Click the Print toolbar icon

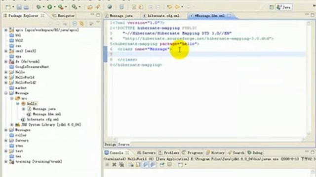click(26, 7)
